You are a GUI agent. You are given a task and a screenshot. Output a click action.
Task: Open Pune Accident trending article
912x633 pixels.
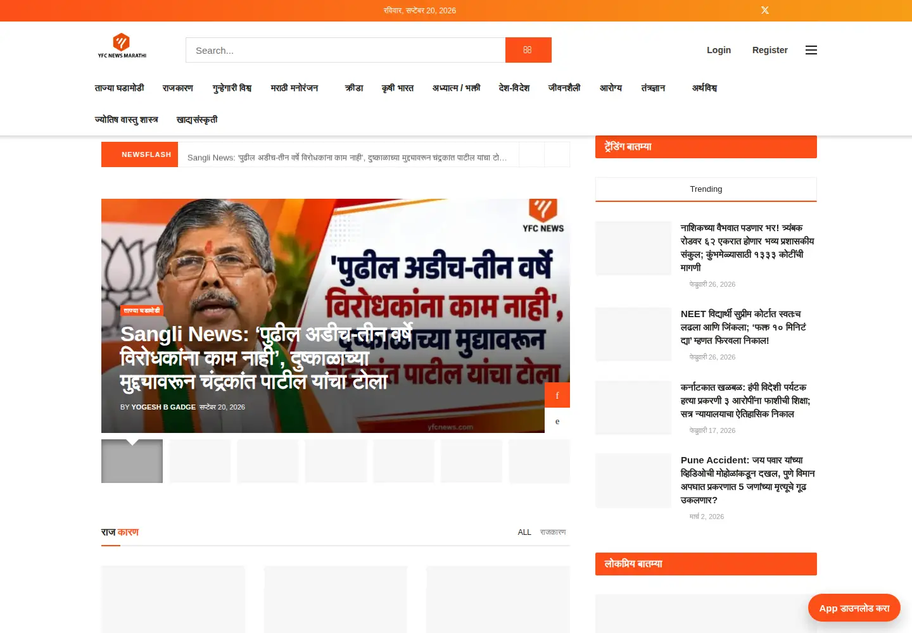(x=748, y=480)
